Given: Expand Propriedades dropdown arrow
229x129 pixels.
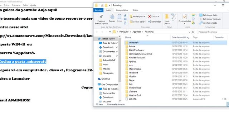Looking at the screenshot, I should tap(185, 23).
